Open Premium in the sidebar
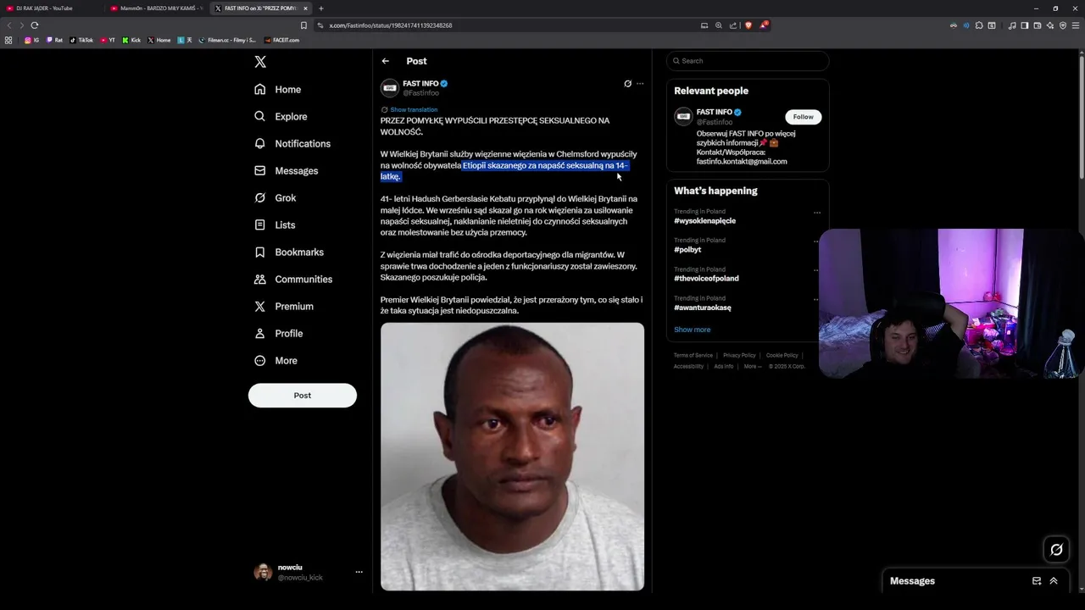Screen dimensions: 1085x610 [x=284, y=306]
